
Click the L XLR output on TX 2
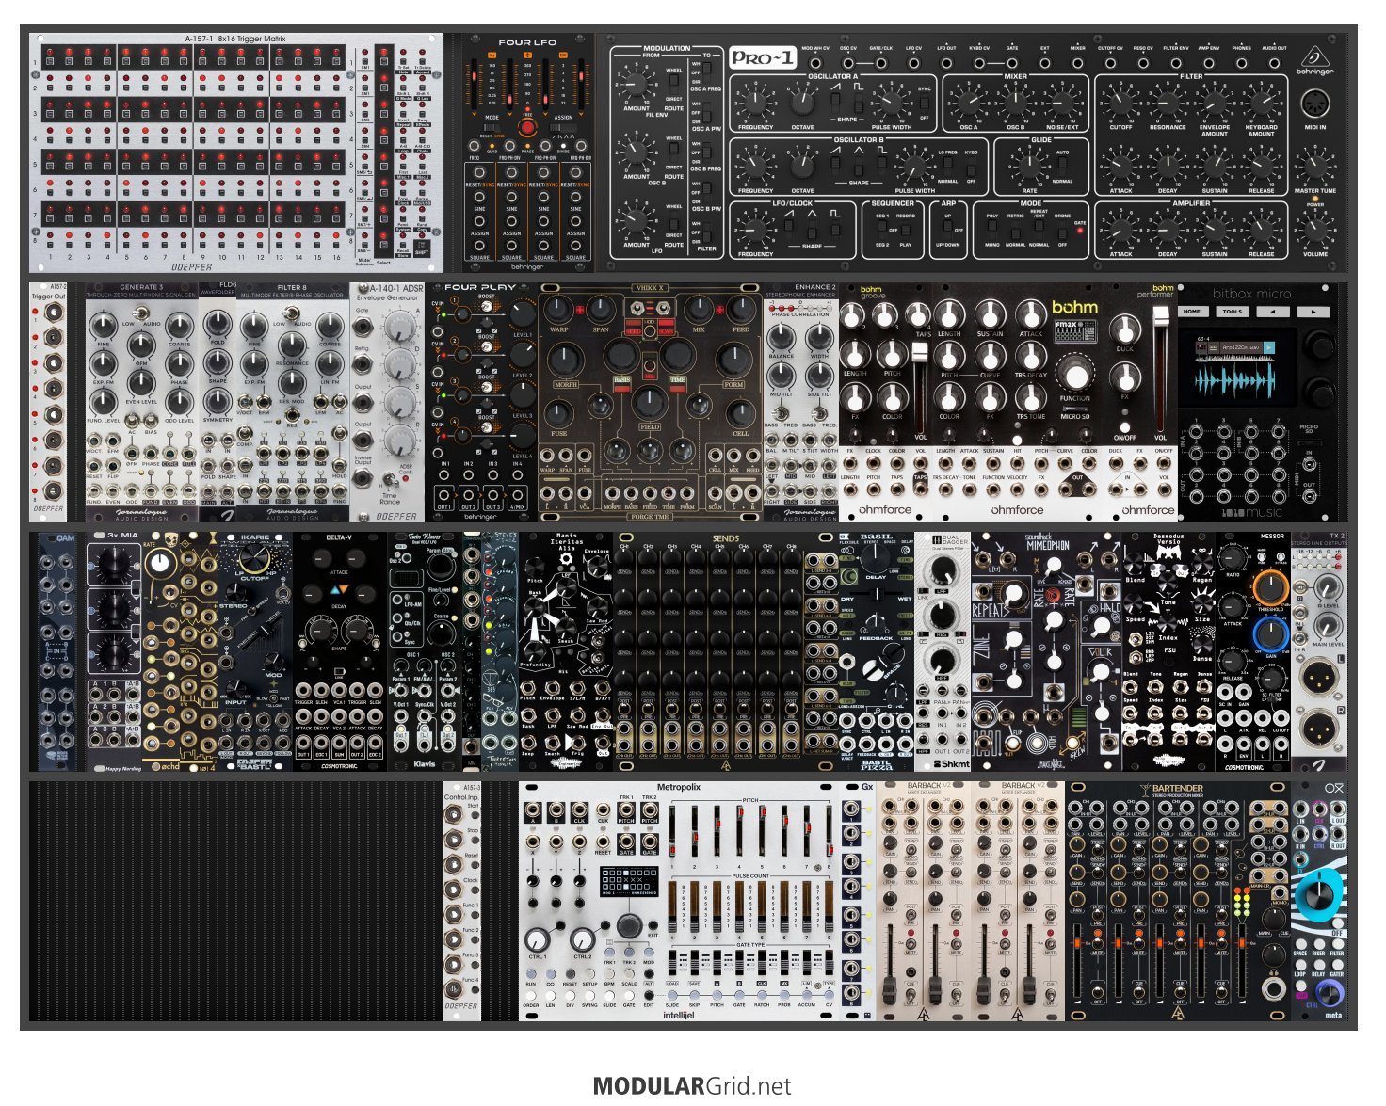point(1317,675)
